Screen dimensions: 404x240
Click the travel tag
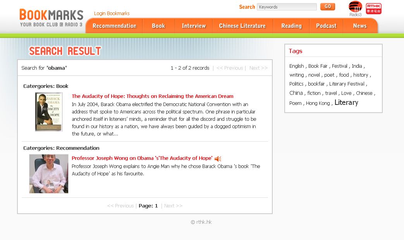[331, 93]
